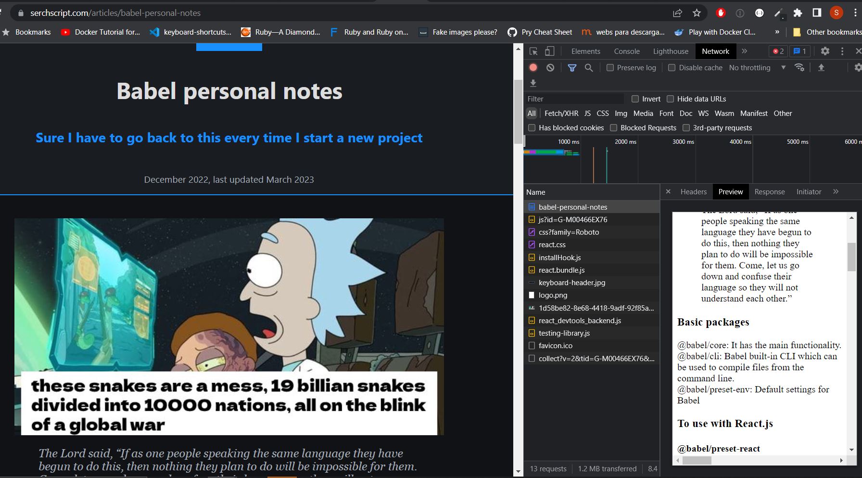Toggle the network filter funnel icon
Image resolution: width=862 pixels, height=478 pixels.
[x=572, y=68]
